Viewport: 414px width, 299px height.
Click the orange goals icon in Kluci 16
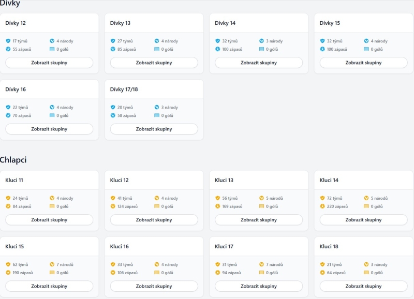(x=157, y=273)
